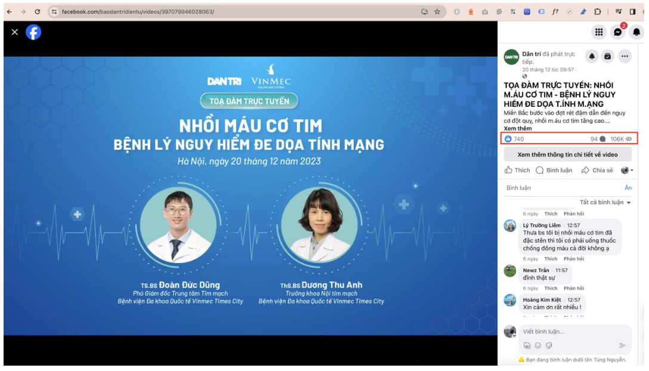Viewport: 649px width, 371px height.
Task: Open the camera screenshot extension
Action: click(x=485, y=11)
